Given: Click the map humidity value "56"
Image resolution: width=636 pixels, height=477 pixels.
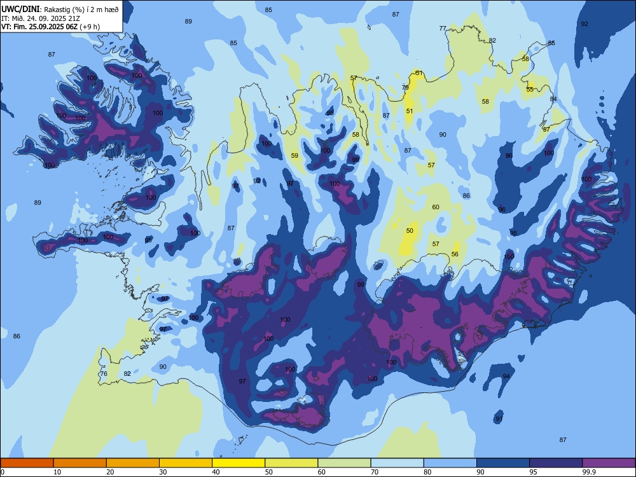Looking at the screenshot, I should point(455,254).
